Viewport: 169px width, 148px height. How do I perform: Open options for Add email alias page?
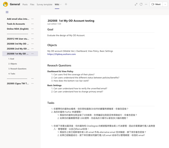point(32,19)
